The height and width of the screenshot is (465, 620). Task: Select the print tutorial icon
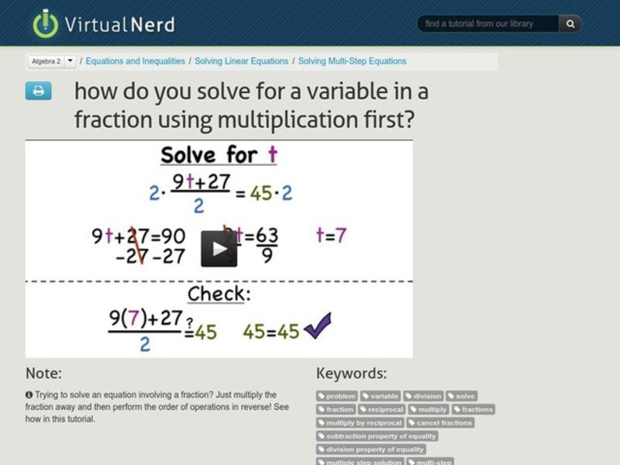39,89
